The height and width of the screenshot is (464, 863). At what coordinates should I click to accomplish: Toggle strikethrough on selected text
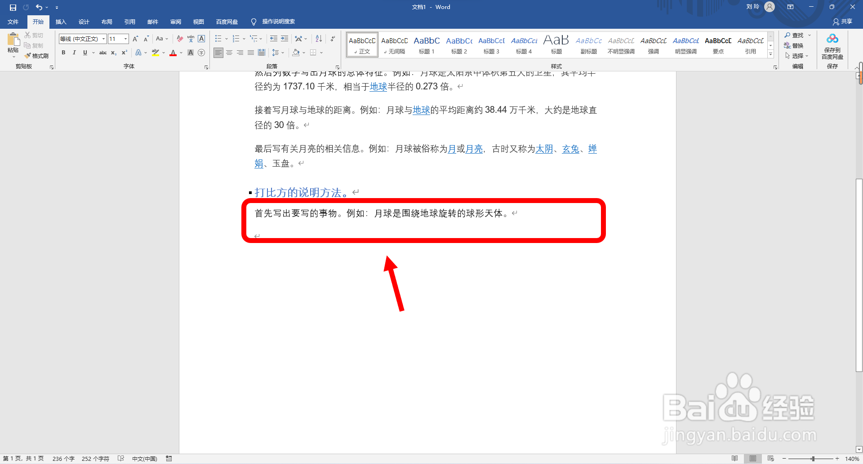coord(103,53)
